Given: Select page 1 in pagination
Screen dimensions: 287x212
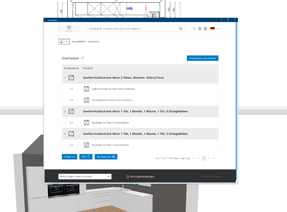Looking at the screenshot, I should (x=204, y=158).
